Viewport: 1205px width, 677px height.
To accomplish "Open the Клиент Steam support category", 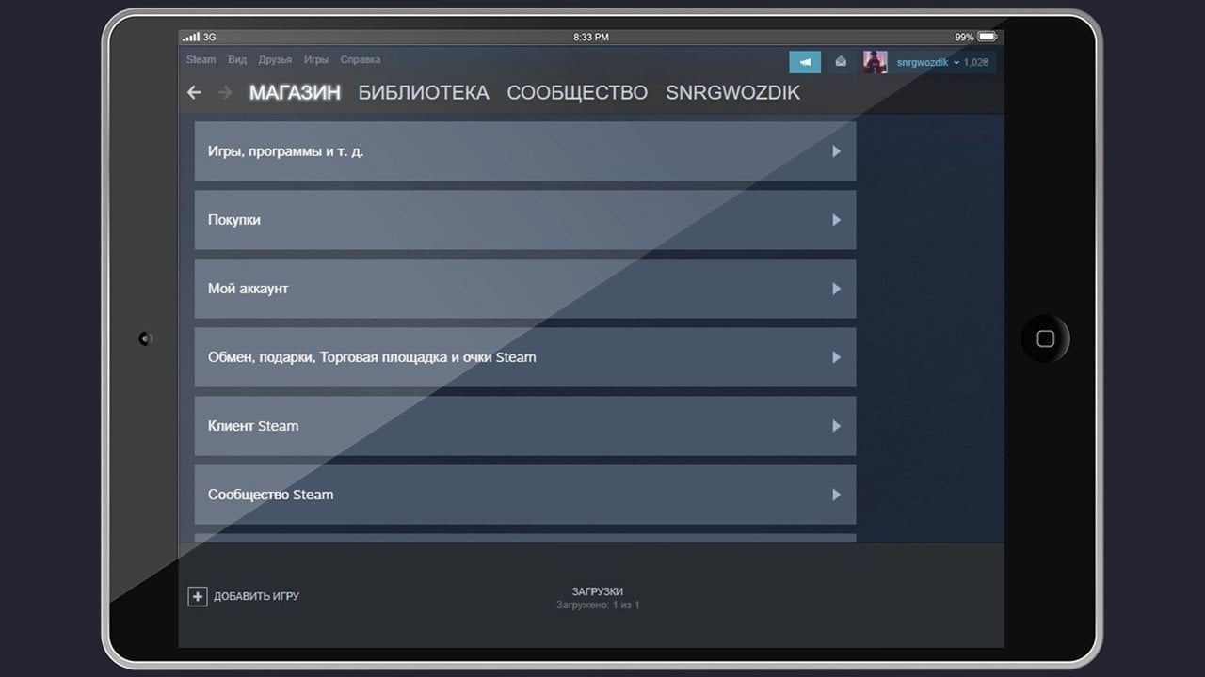I will 525,426.
